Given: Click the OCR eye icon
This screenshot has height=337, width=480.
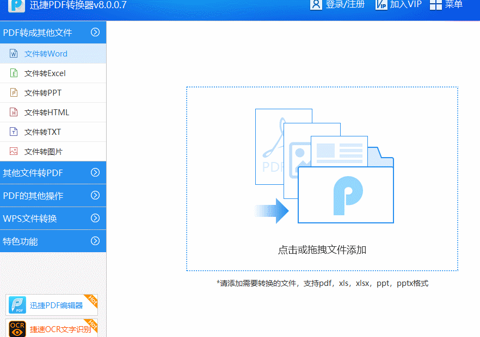Looking at the screenshot, I should [x=17, y=329].
